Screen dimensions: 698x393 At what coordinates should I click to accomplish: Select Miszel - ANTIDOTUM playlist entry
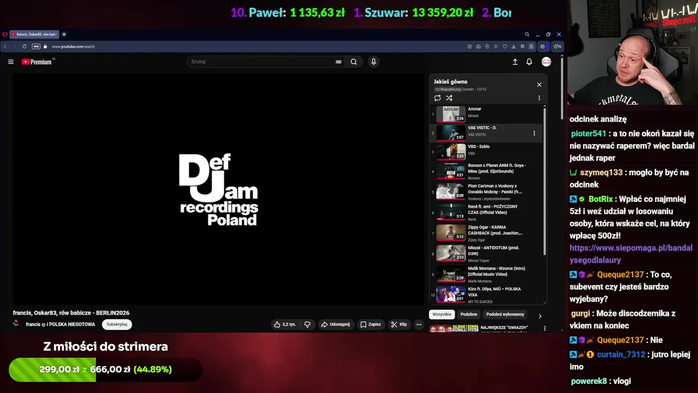[x=486, y=254]
